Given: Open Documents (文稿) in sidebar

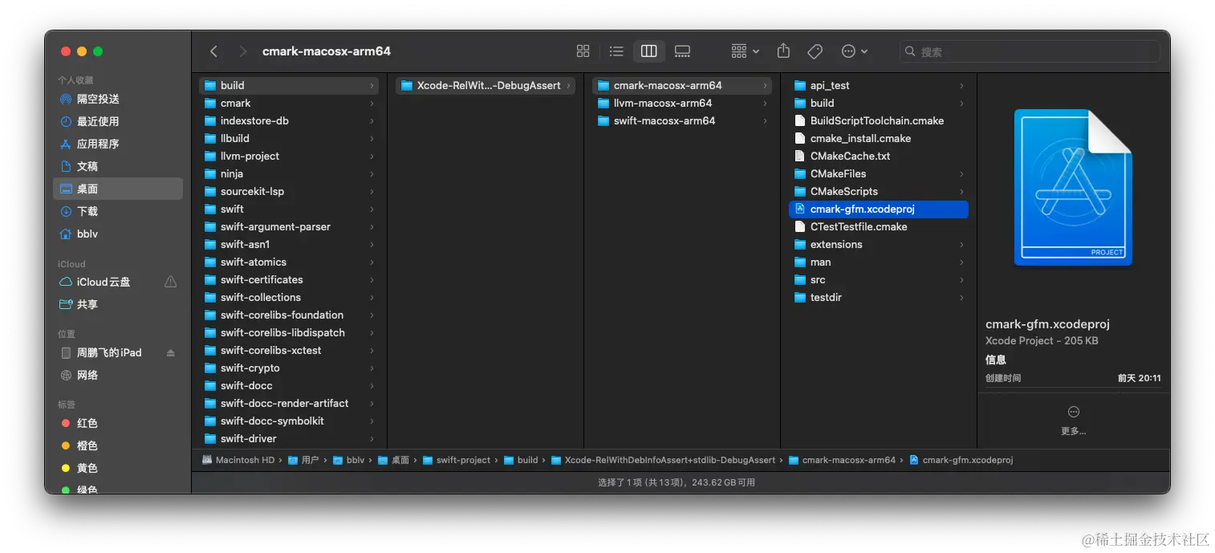Looking at the screenshot, I should tap(118, 166).
